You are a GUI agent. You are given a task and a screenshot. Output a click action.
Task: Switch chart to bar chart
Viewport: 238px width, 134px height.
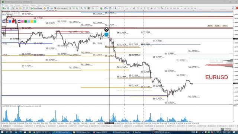[70, 8]
